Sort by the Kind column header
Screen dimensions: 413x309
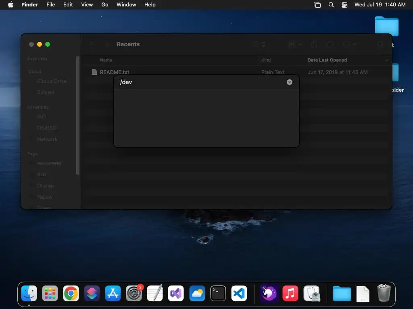(266, 60)
